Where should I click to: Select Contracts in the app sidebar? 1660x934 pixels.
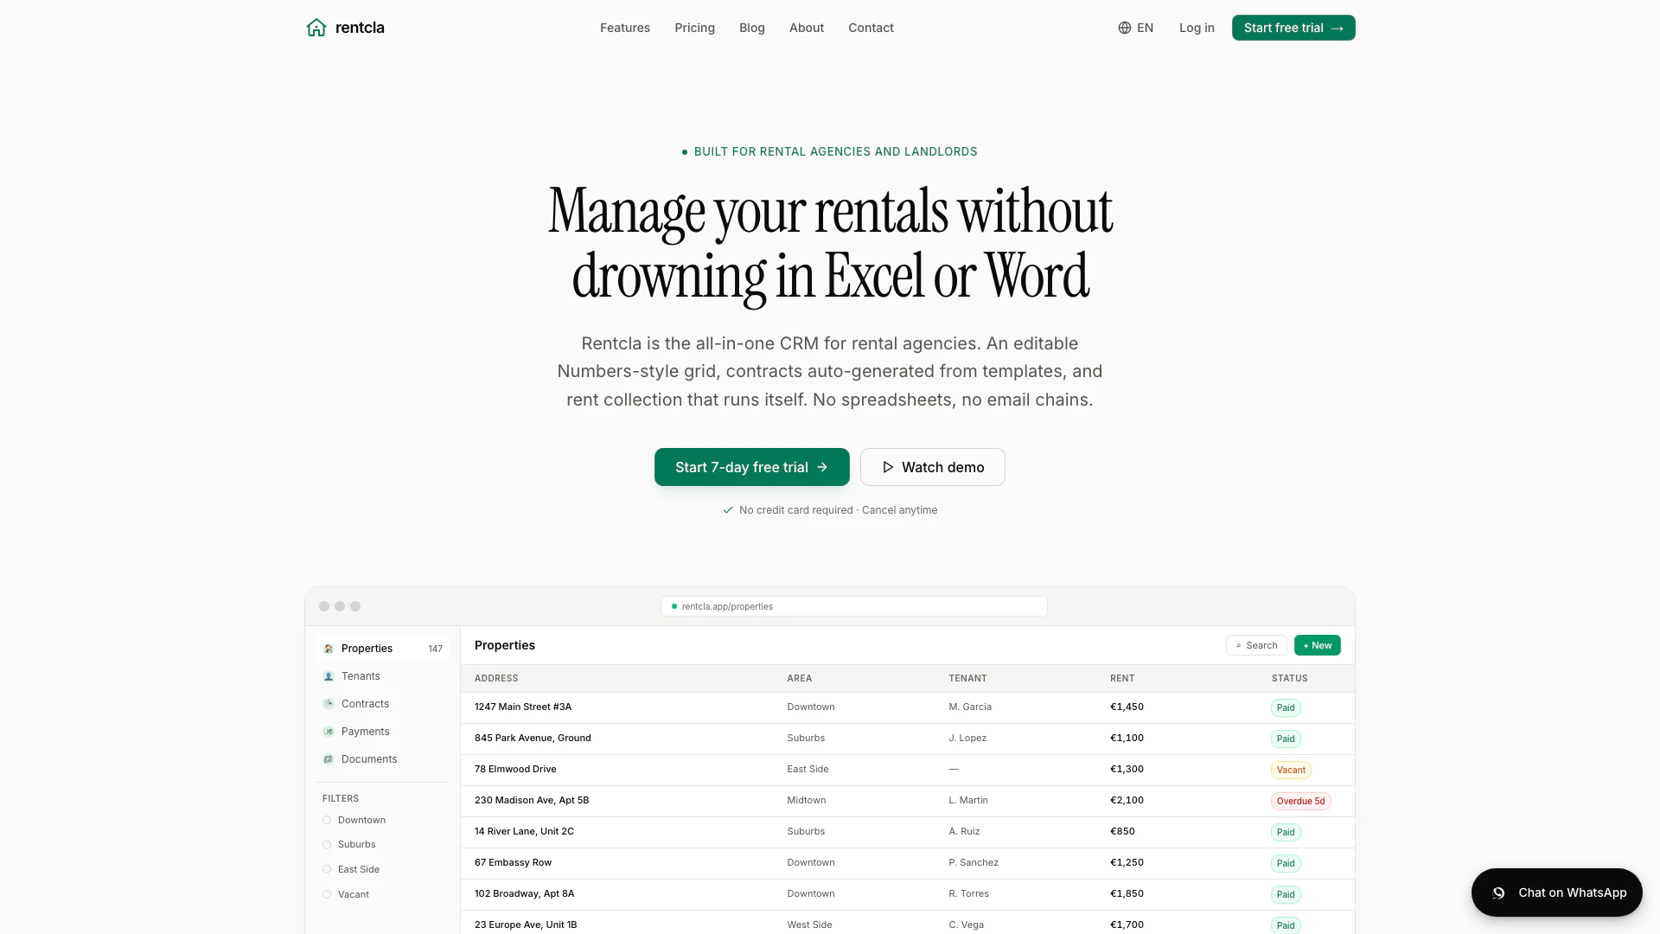[382, 704]
